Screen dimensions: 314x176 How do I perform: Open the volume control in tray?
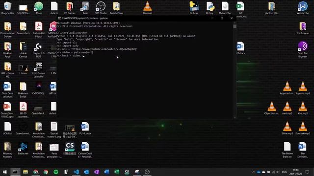(278, 172)
